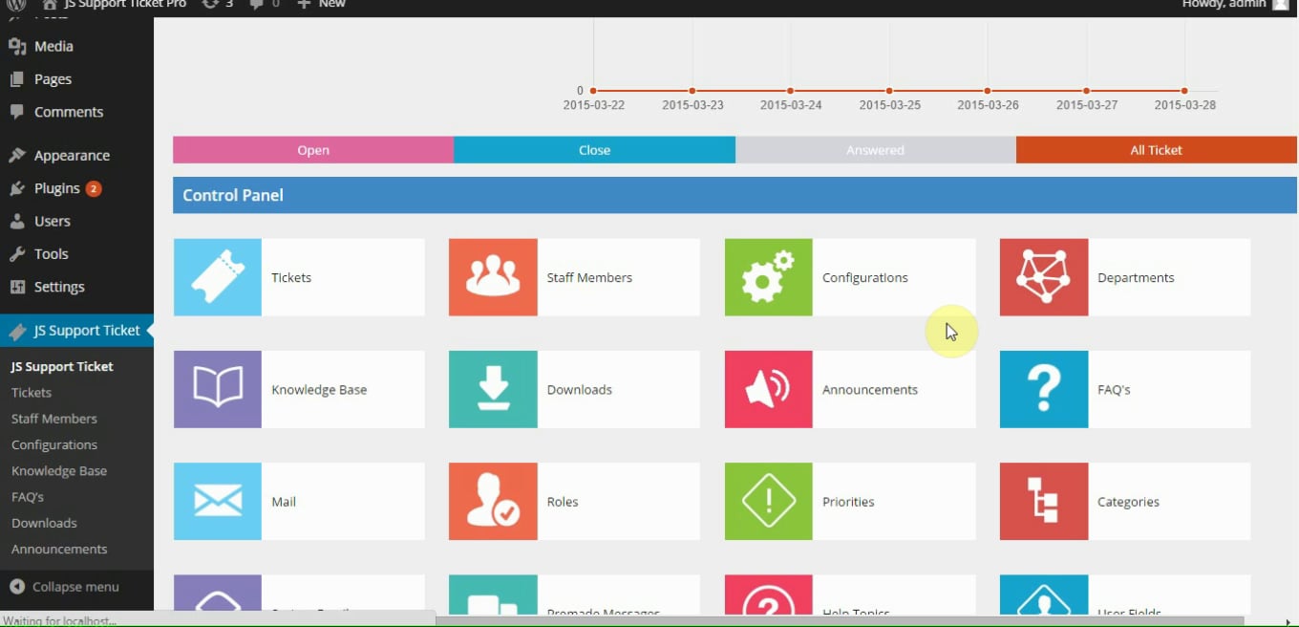Open the Configurations gears tile icon

[x=769, y=277]
